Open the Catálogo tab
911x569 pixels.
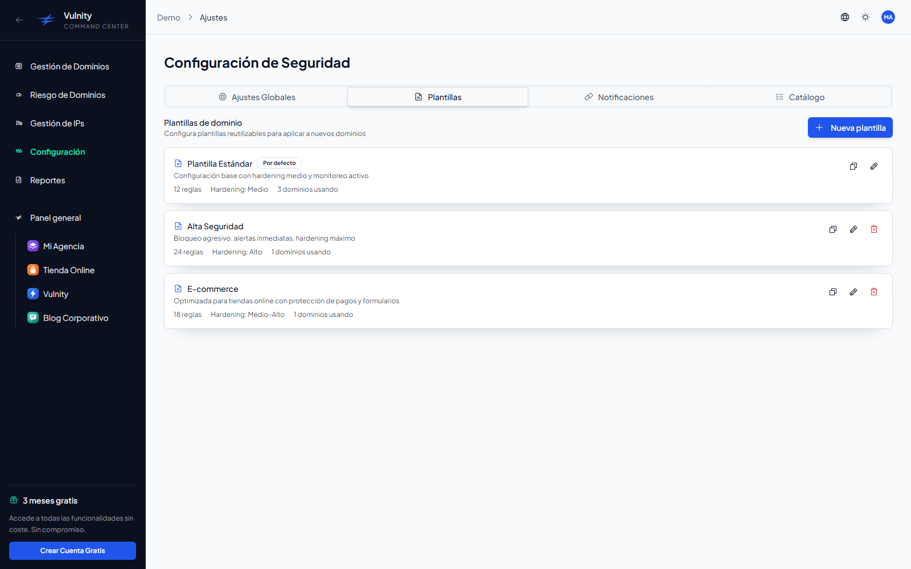tap(800, 97)
